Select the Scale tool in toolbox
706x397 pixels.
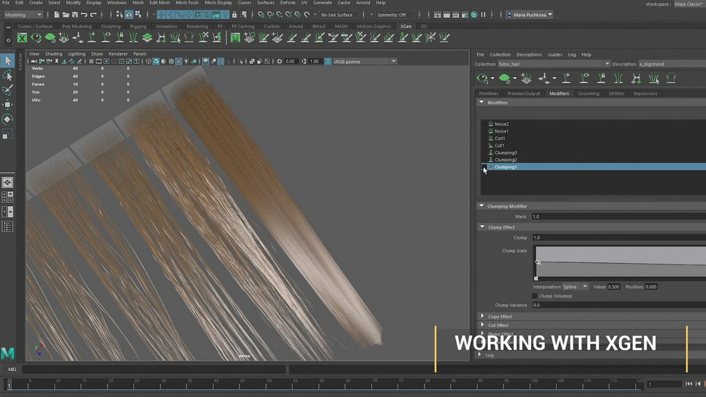coord(8,134)
